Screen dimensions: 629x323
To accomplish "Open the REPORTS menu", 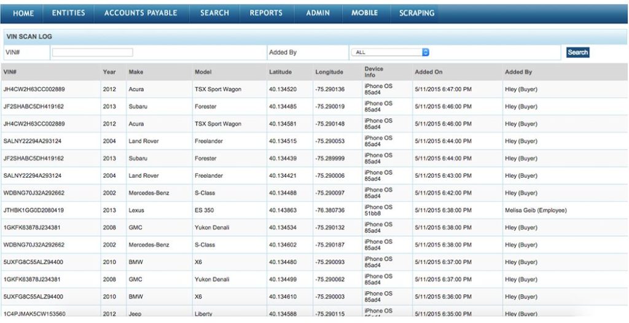I will (266, 13).
